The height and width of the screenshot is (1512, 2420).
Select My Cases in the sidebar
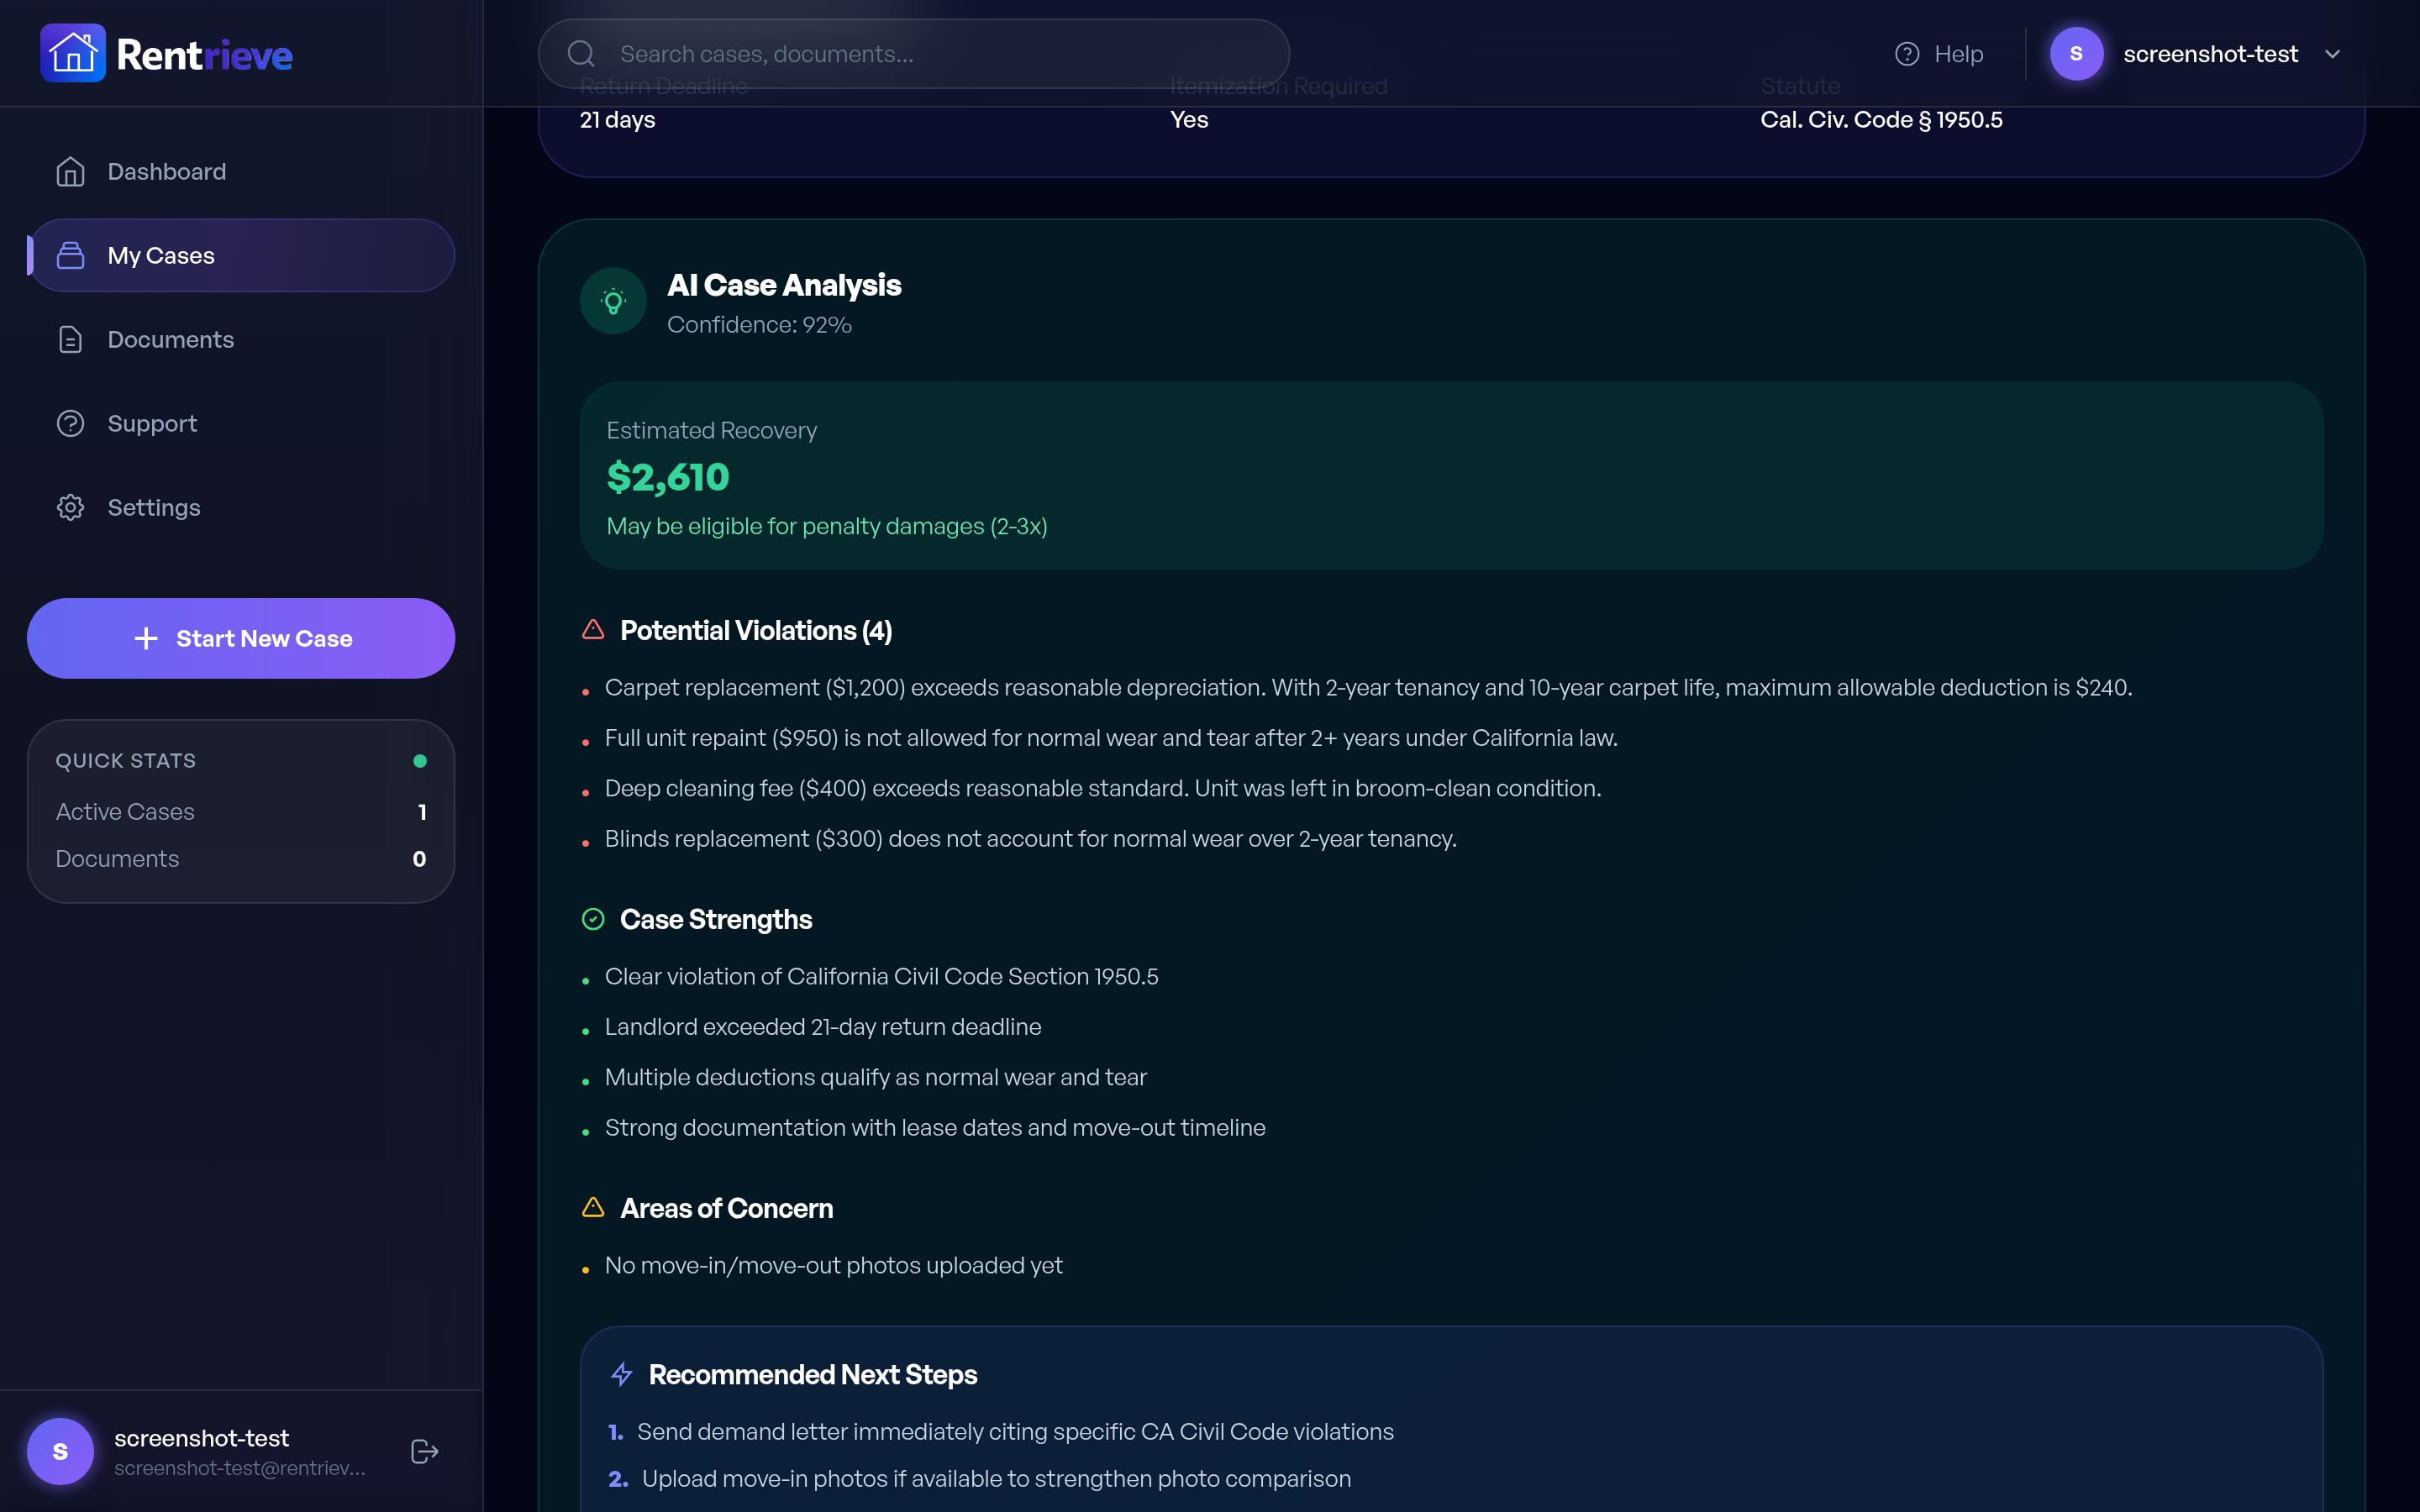(x=160, y=255)
